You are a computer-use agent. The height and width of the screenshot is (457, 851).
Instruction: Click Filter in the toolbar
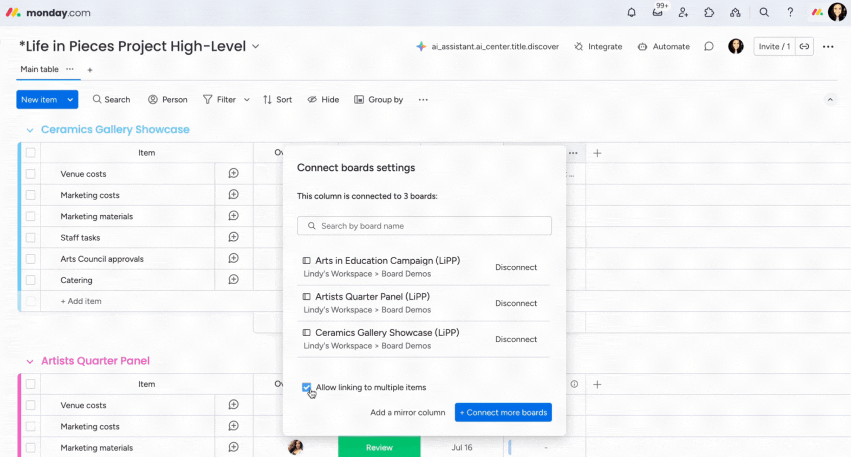219,99
